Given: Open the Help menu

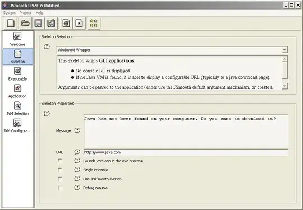Looking at the screenshot, I should click(39, 13).
